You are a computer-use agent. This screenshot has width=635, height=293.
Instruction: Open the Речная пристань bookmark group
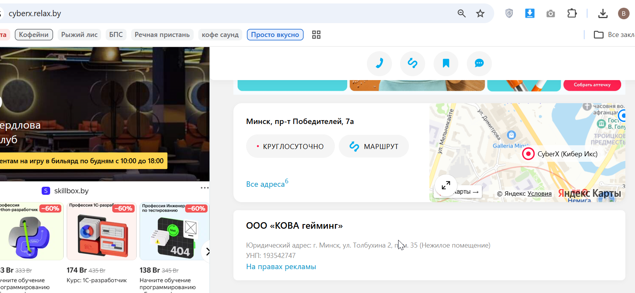(162, 35)
